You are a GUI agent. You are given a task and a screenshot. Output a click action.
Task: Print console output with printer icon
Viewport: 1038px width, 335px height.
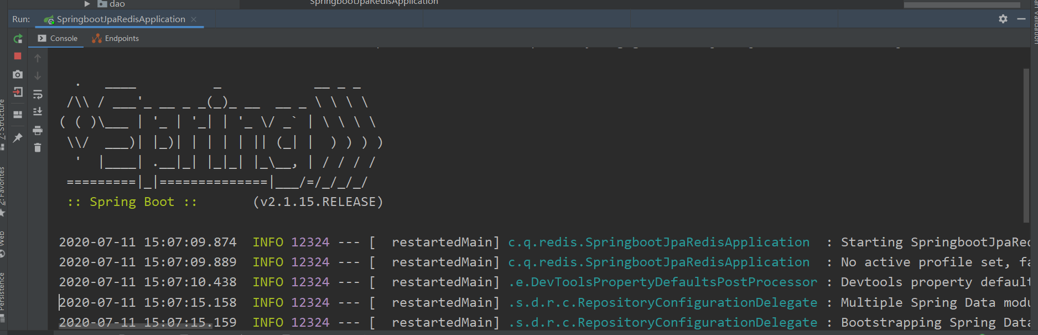[38, 131]
